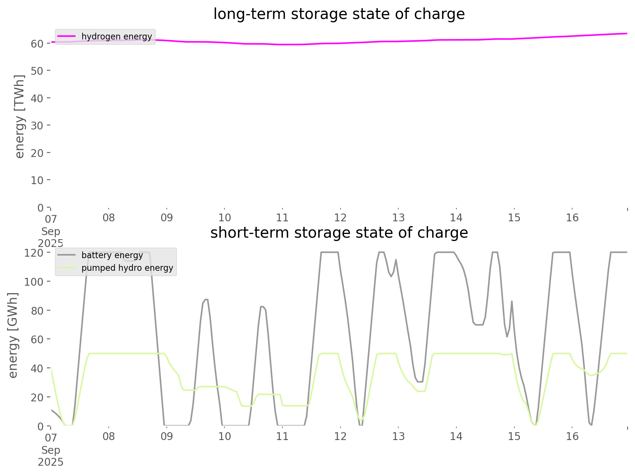The height and width of the screenshot is (475, 635).
Task: Click the 10 tick on the TWh axis
Action: [37, 180]
